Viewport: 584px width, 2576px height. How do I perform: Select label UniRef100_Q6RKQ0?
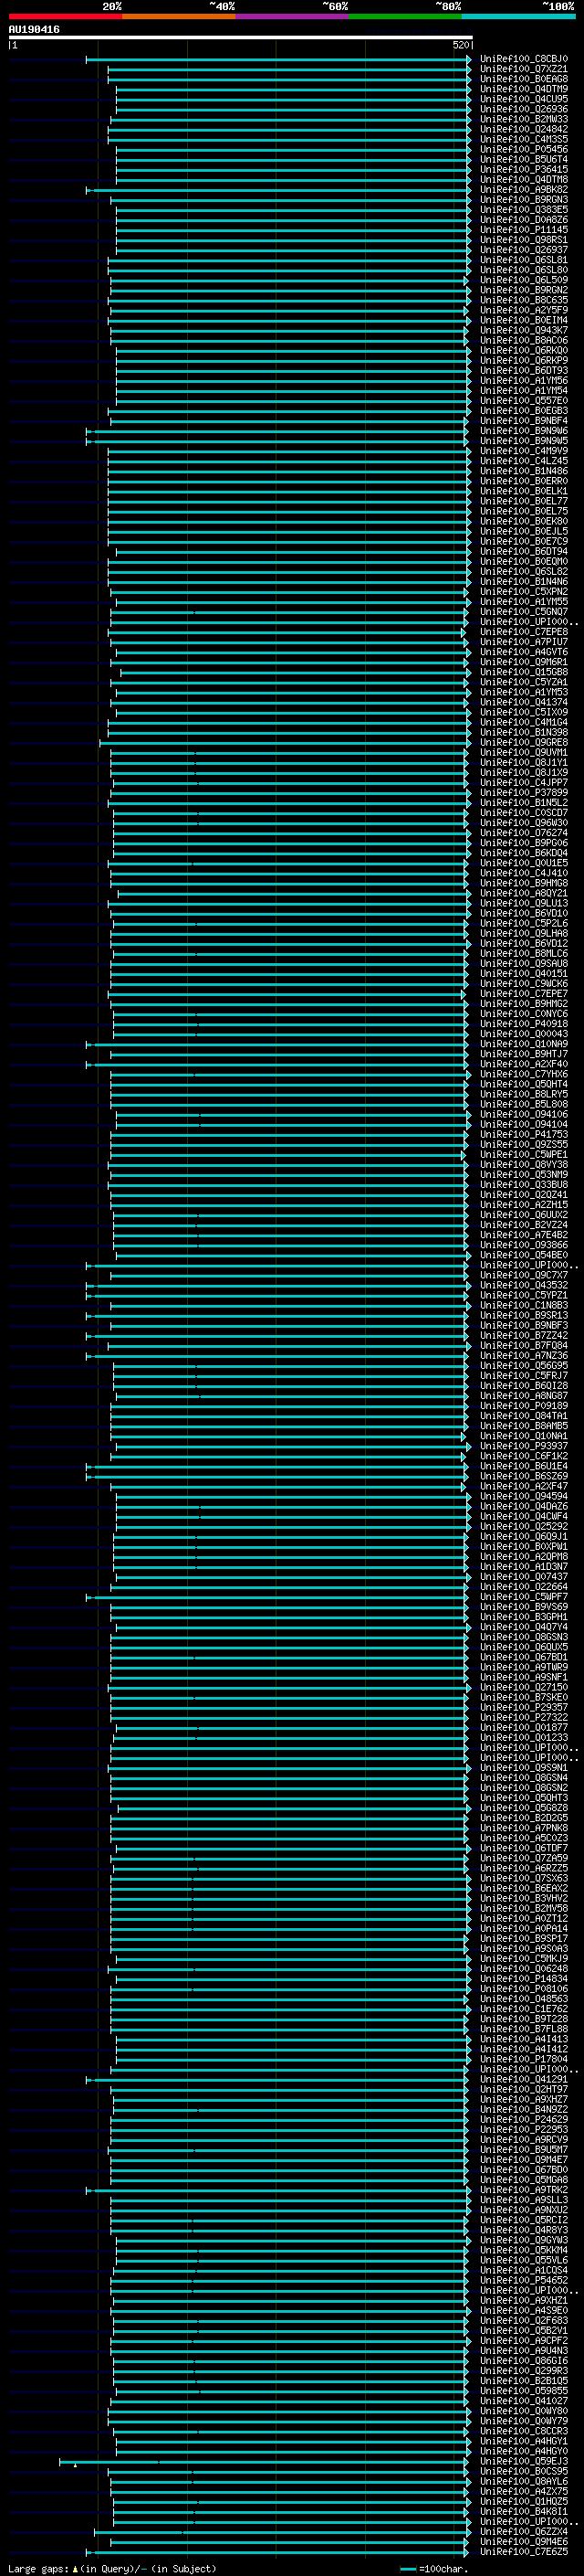tap(524, 351)
